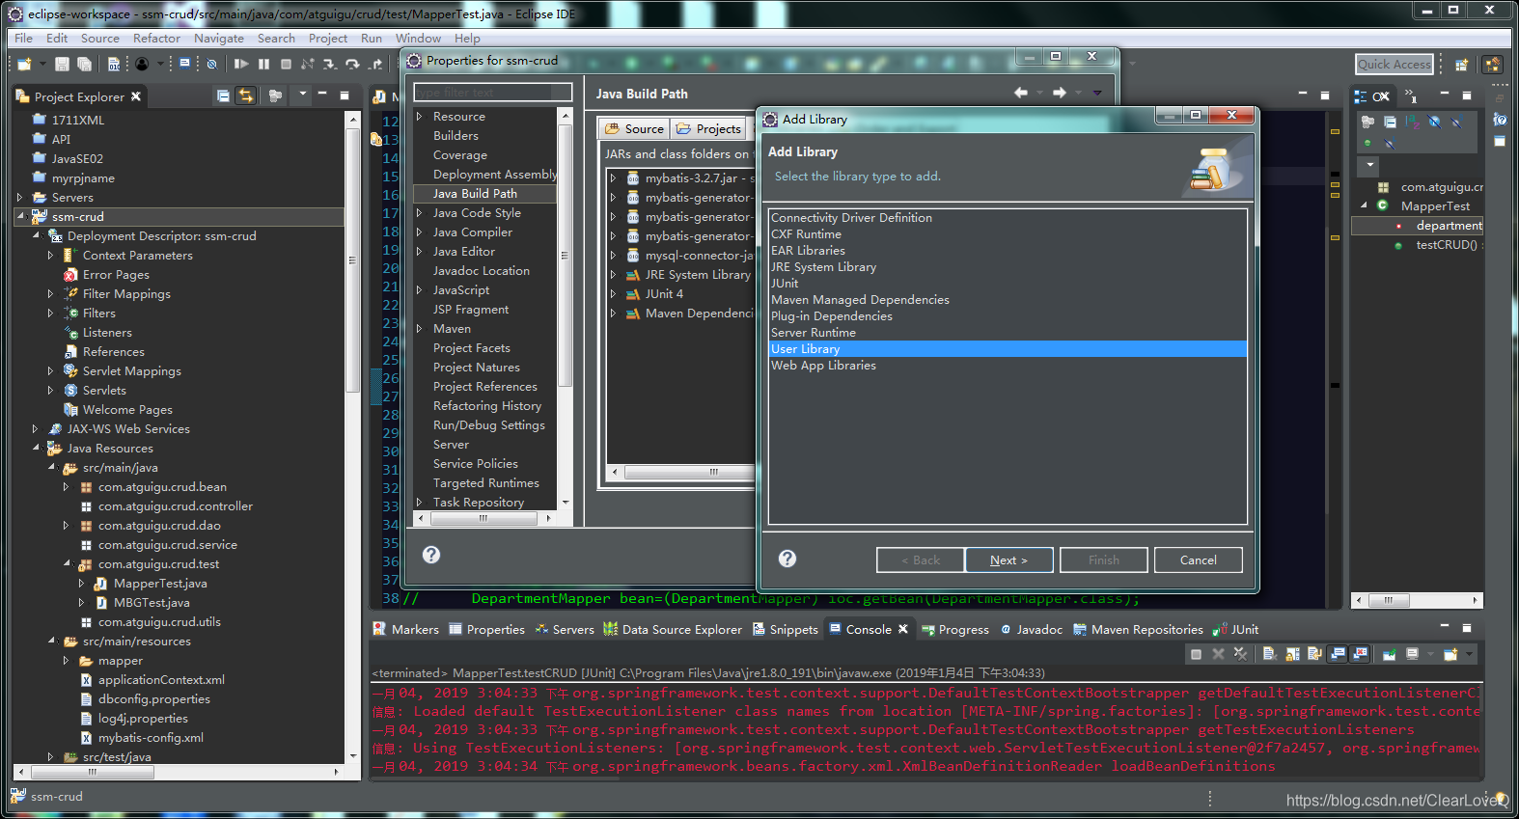Select User Library in library type list
This screenshot has width=1519, height=819.
1008,349
